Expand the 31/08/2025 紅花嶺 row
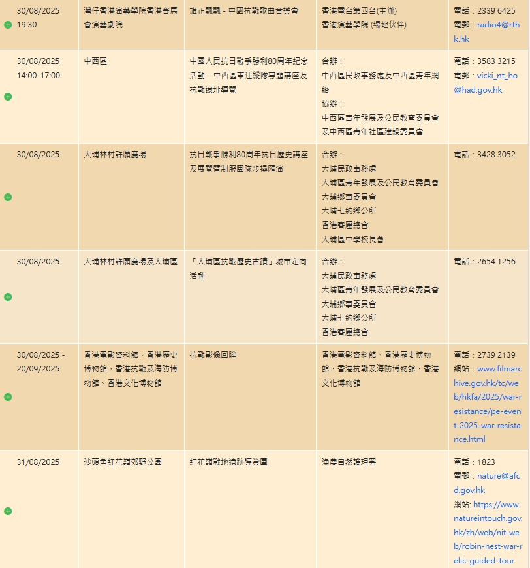 click(8, 511)
